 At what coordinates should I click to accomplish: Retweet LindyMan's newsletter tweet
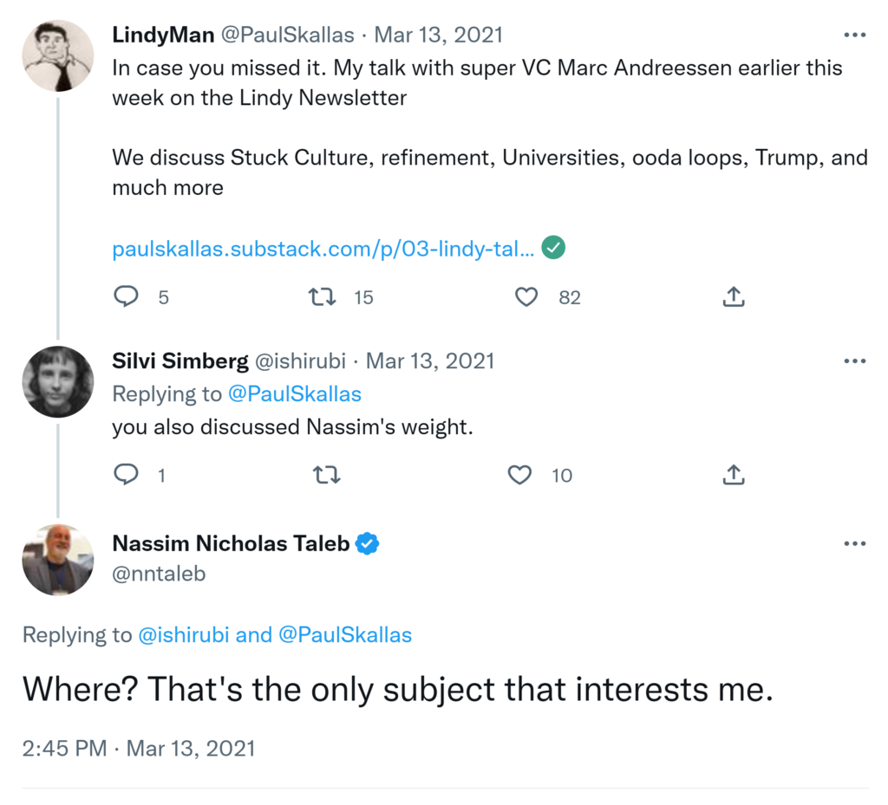[323, 297]
